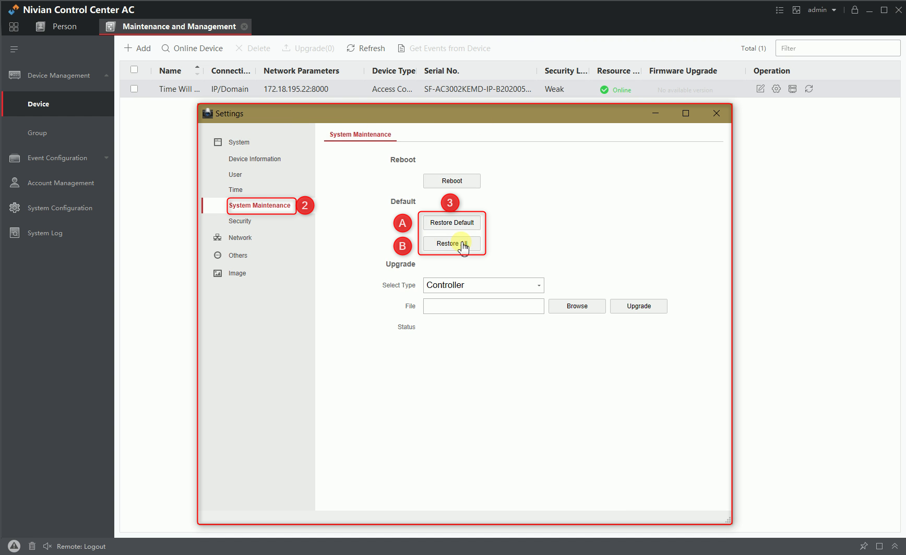Open the alarm warning icon in status bar
The height and width of the screenshot is (555, 906).
click(14, 546)
